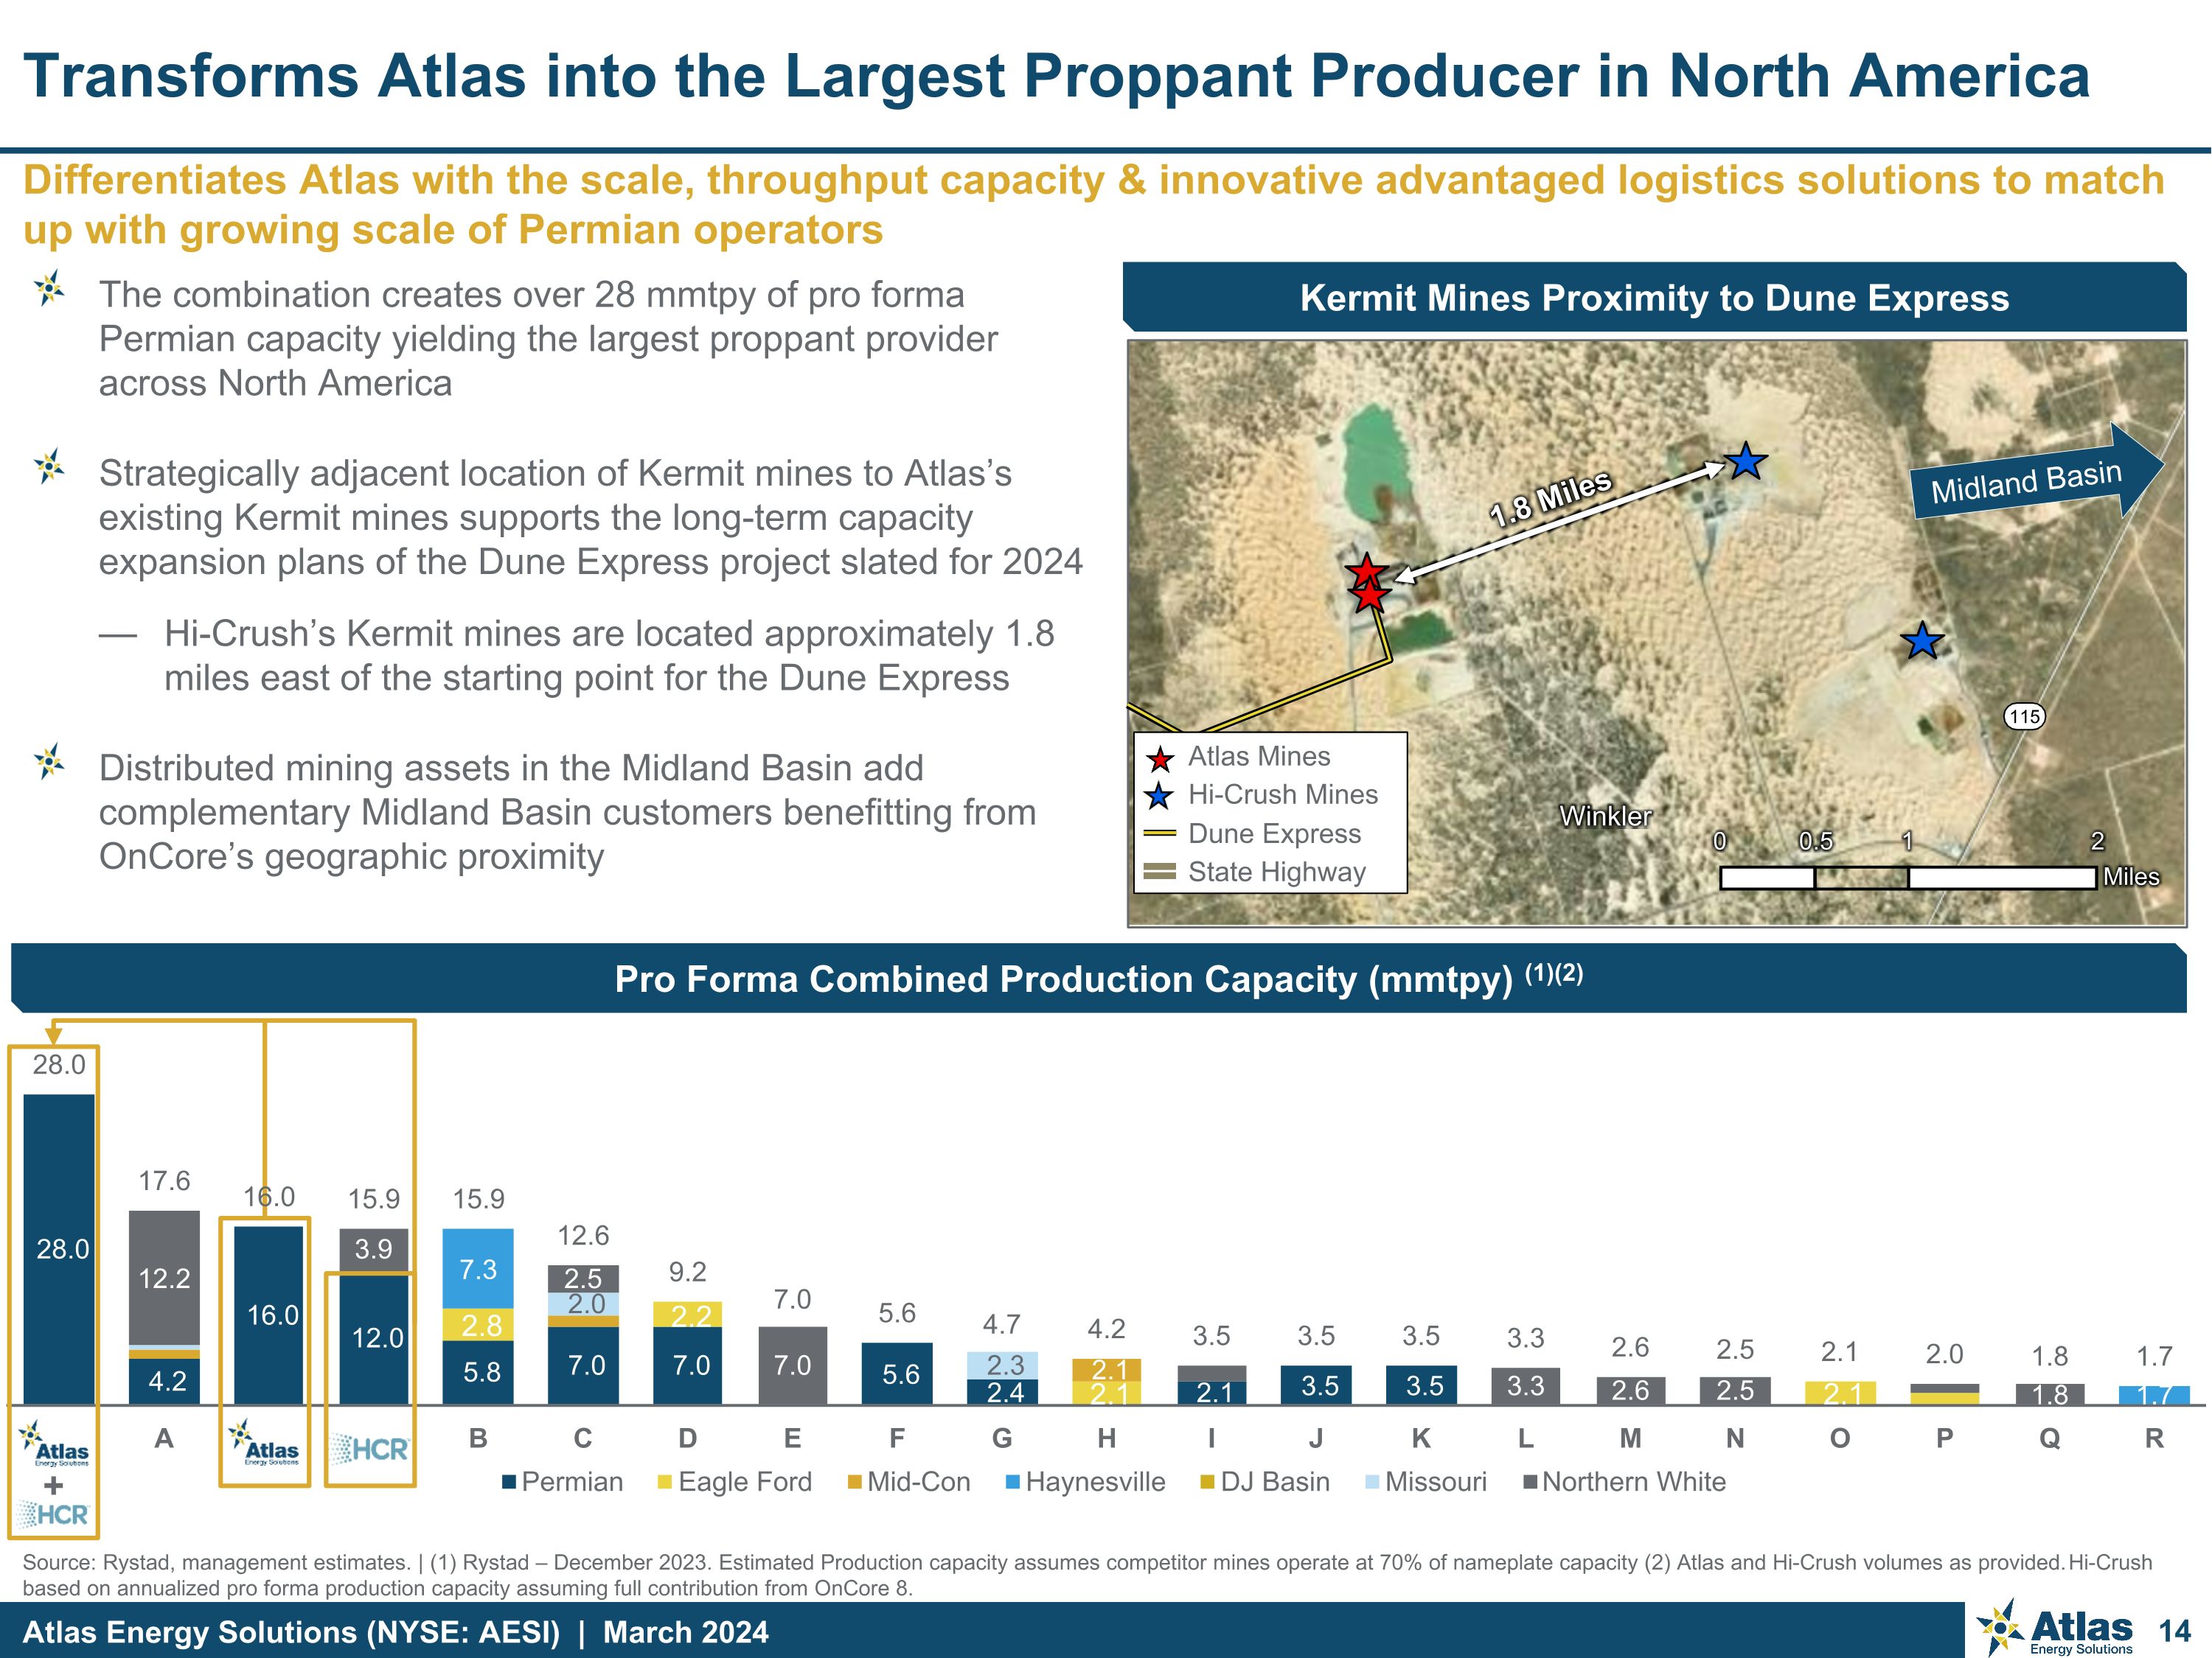This screenshot has width=2212, height=1658.
Task: Select the 5.8 Permian segment of bar B
Action: click(x=478, y=1372)
